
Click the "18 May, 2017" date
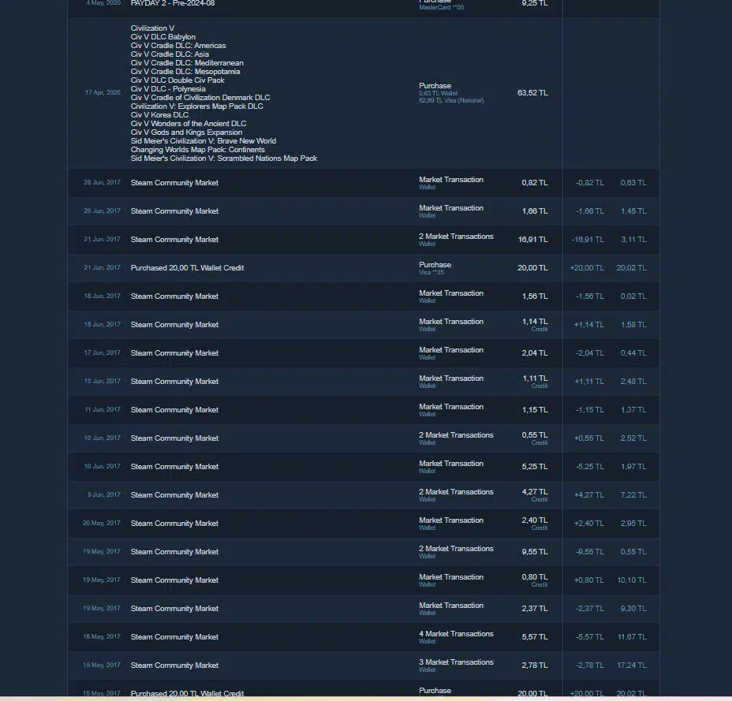101,636
